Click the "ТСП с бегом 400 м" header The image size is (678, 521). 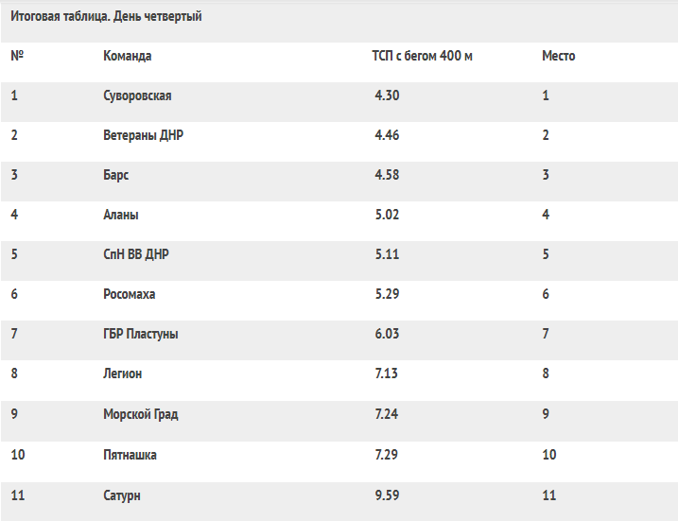click(422, 56)
